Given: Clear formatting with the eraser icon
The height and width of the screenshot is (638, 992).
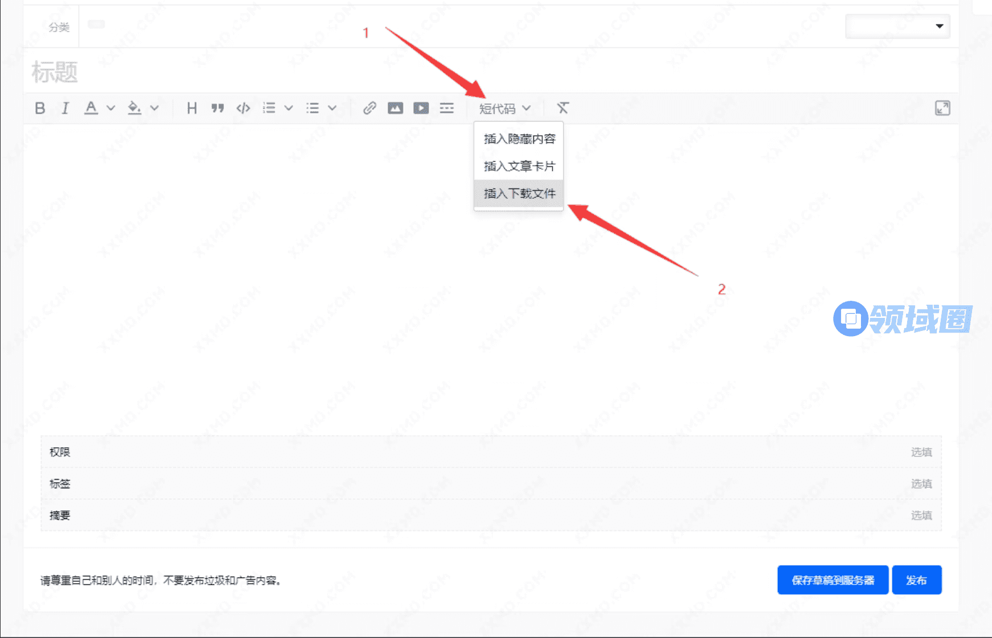Looking at the screenshot, I should point(563,108).
